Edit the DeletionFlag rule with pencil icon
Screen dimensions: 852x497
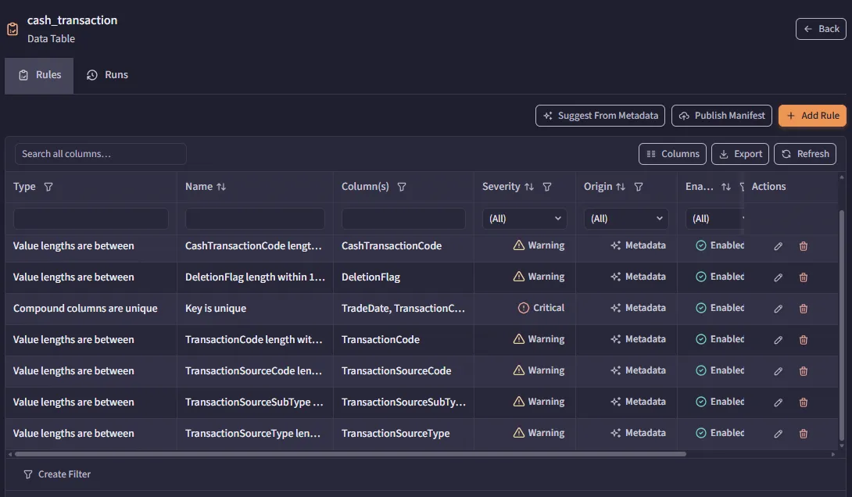[778, 277]
